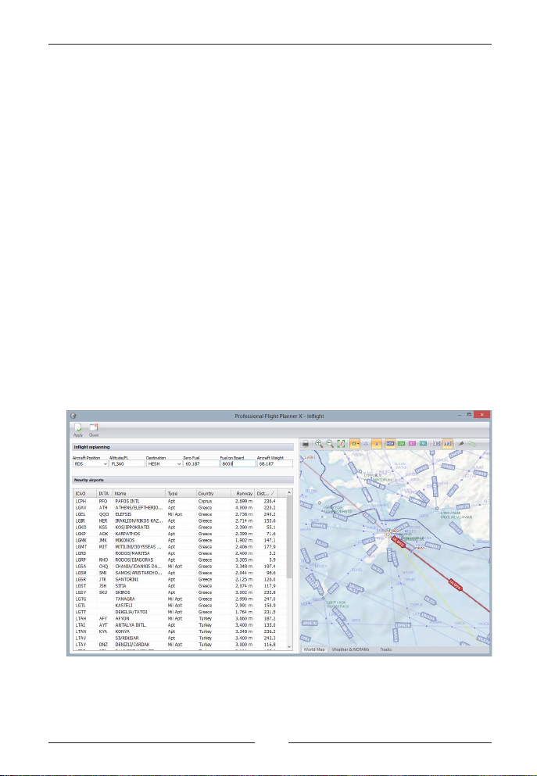
Task: Select the PAFOS INTL airport row
Action: 180,502
